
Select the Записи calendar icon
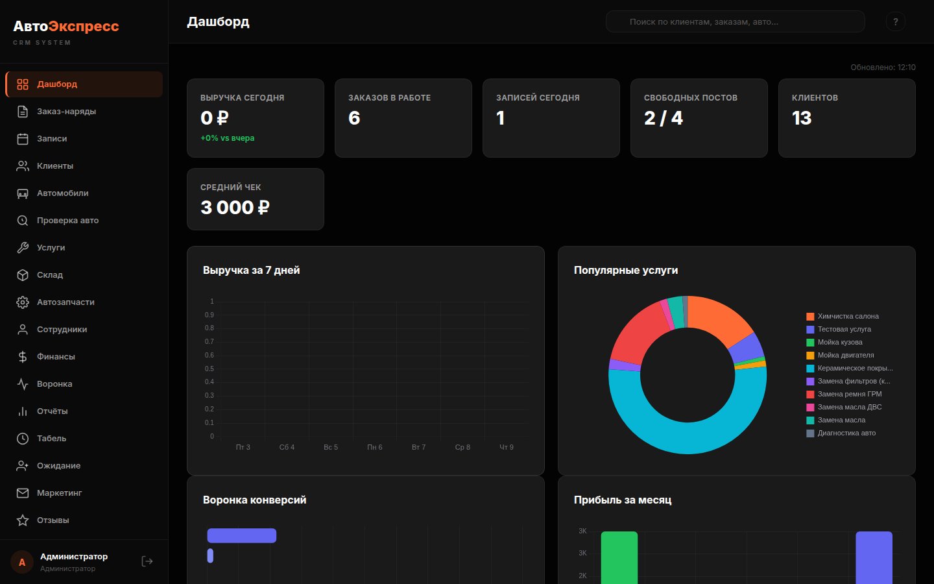click(x=22, y=138)
